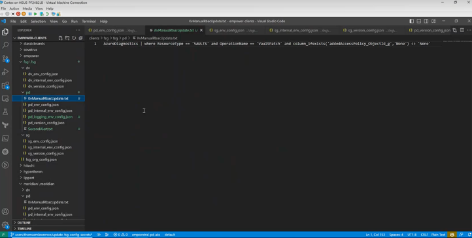Open the Testing flask view

pos(5,112)
